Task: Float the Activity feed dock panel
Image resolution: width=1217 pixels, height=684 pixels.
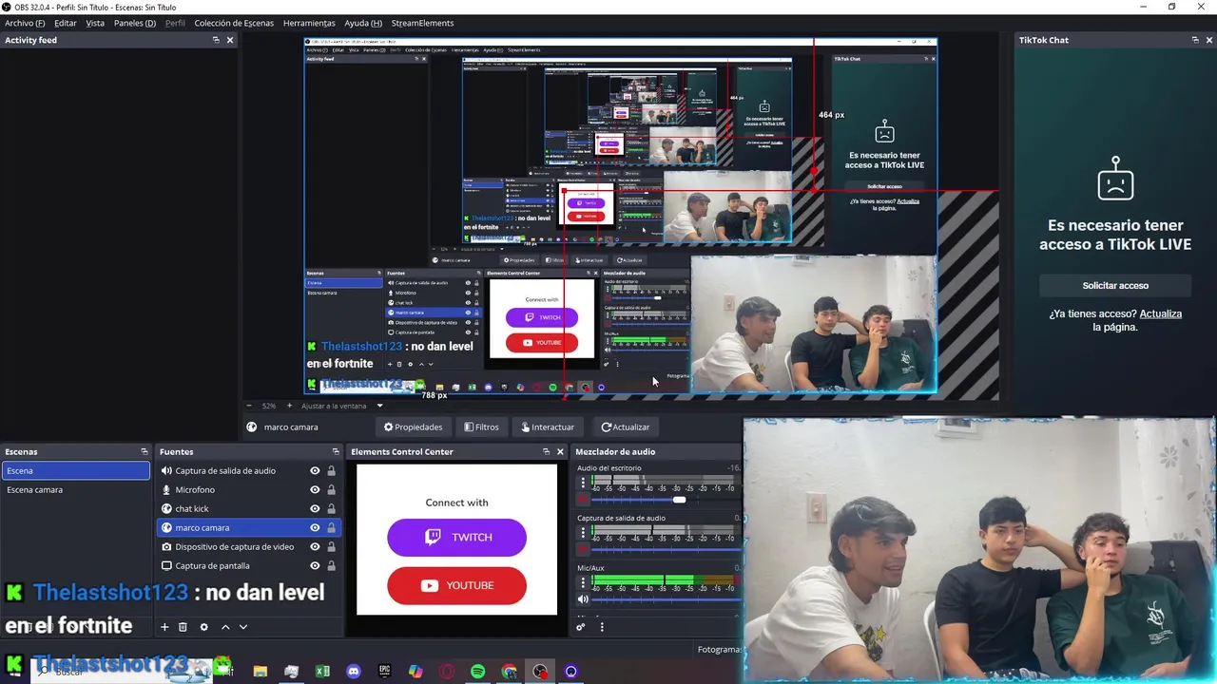Action: pos(216,40)
